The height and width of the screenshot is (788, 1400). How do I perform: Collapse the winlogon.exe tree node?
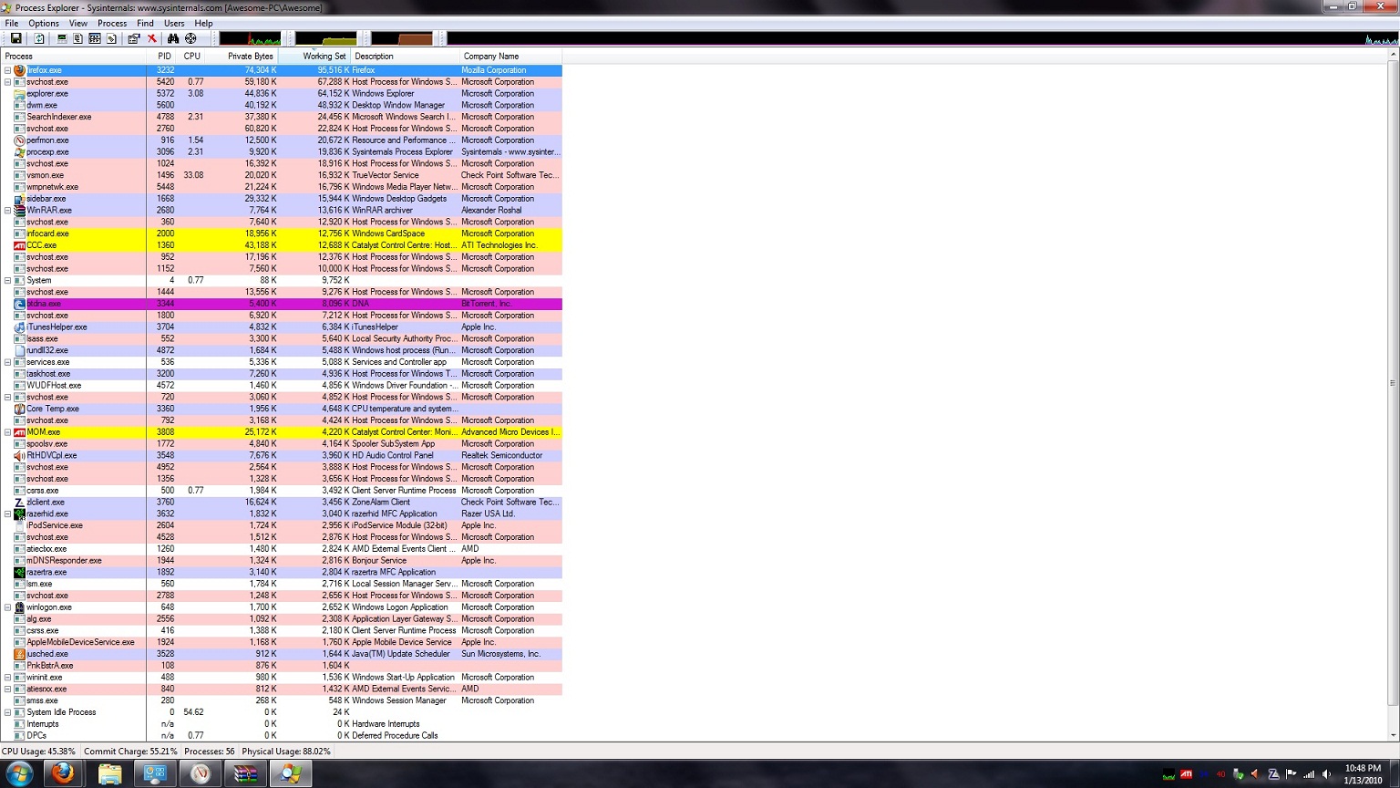(x=8, y=607)
